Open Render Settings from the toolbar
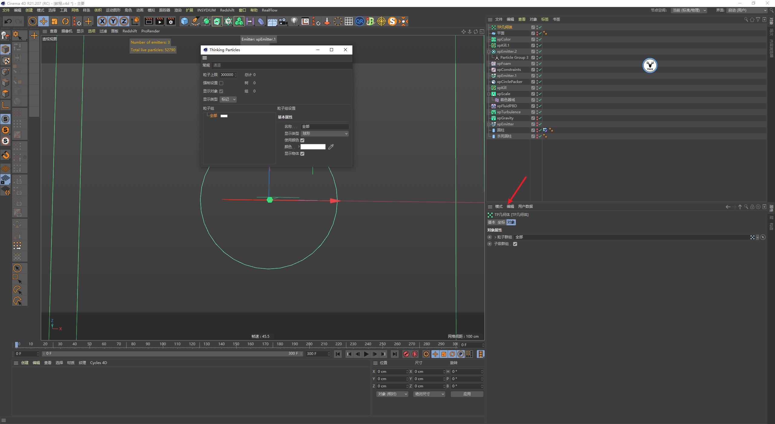The height and width of the screenshot is (424, 775). click(171, 21)
